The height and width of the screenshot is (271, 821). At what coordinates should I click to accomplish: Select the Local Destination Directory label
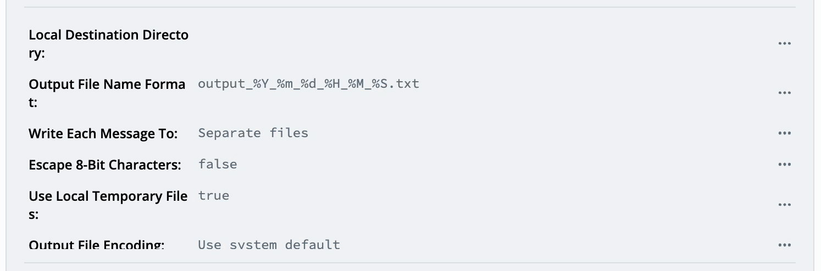[x=108, y=44]
